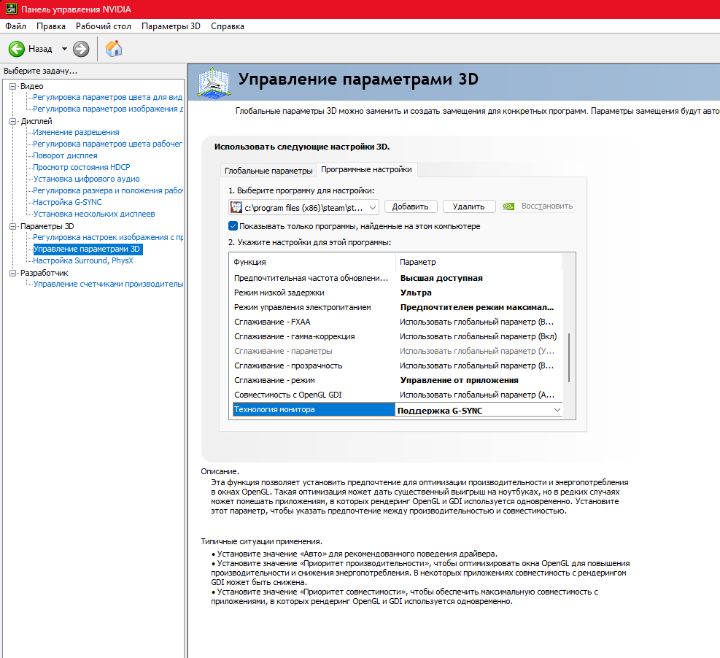Switch to the Глобальные параметры tab
The height and width of the screenshot is (658, 720).
(x=268, y=170)
